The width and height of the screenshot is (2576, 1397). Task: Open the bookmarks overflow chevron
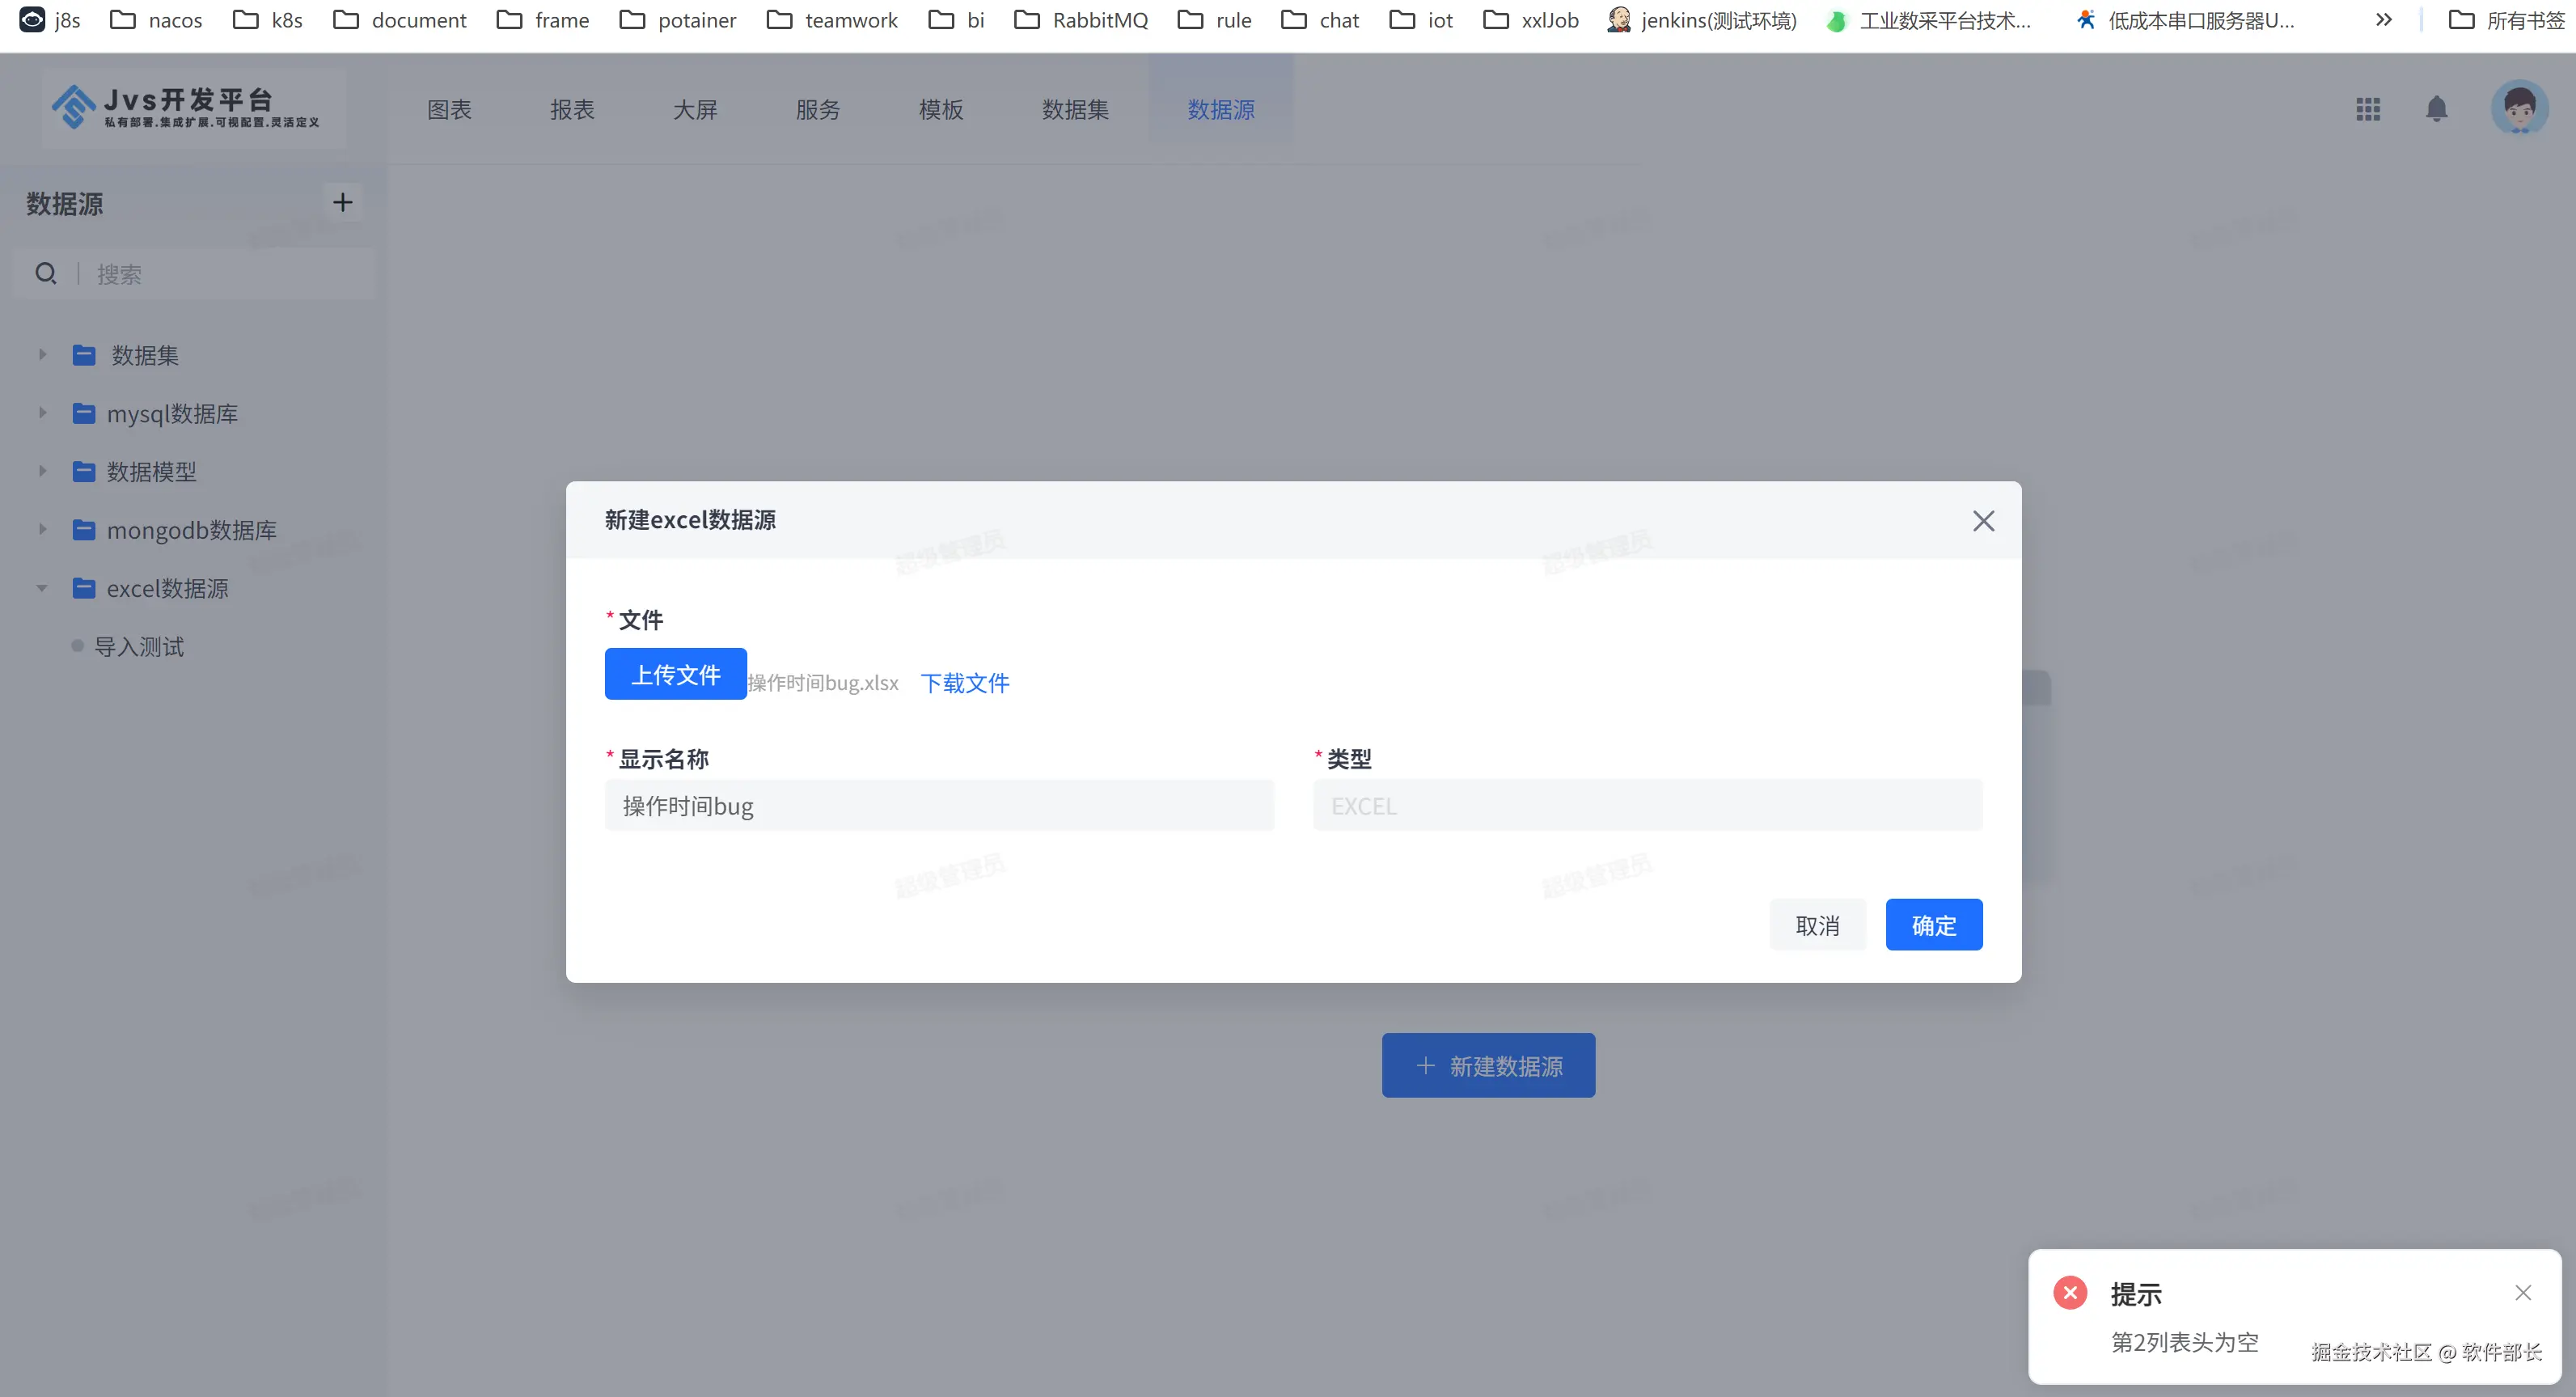pos(2384,20)
